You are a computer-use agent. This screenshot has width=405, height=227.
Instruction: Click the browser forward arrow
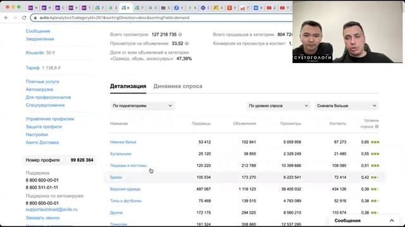[15, 18]
